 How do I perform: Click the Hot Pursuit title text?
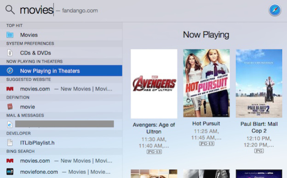click(206, 124)
